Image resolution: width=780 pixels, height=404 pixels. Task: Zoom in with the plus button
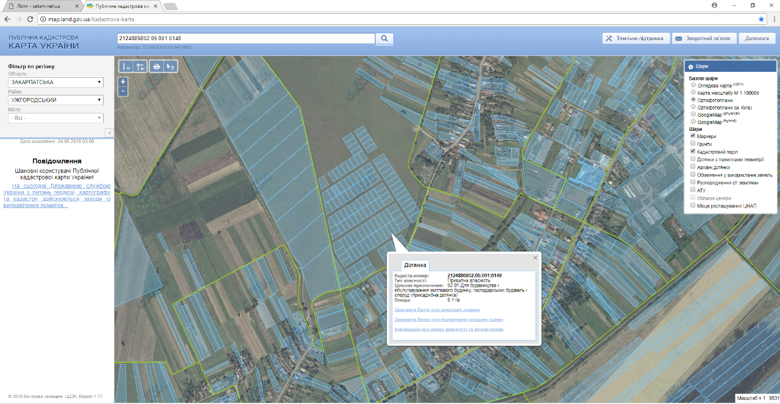coord(123,82)
